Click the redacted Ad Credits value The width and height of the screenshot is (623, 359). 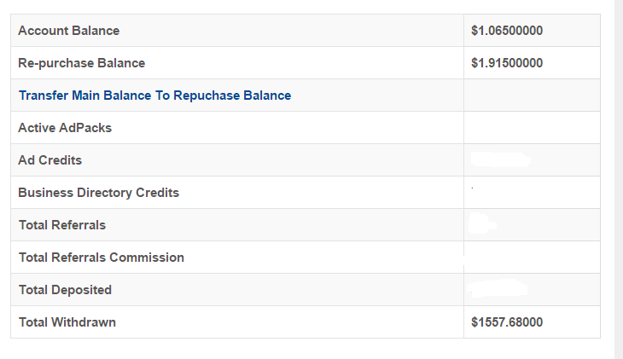click(x=501, y=159)
